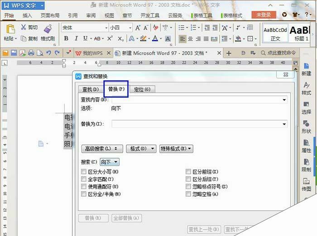Image resolution: width=317 pixels, height=236 pixels.
Task: Apply subscript X₂ formatting
Action: tap(120, 39)
